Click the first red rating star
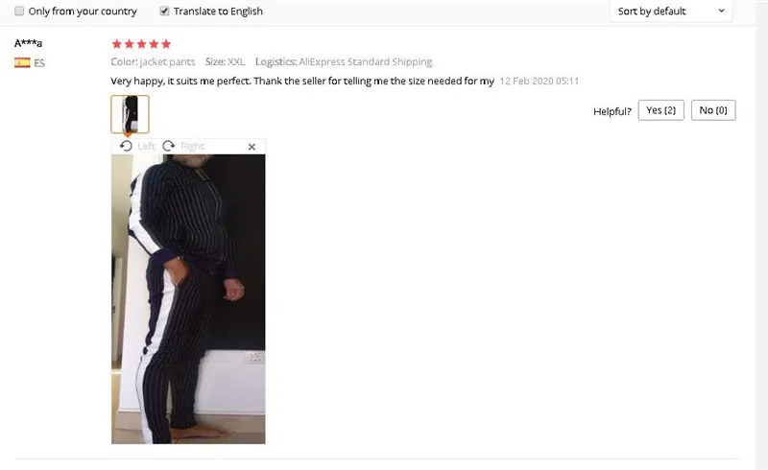 [x=116, y=44]
